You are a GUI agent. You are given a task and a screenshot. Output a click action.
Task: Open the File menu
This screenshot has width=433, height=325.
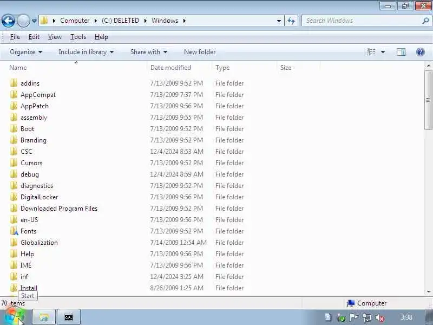click(x=15, y=37)
